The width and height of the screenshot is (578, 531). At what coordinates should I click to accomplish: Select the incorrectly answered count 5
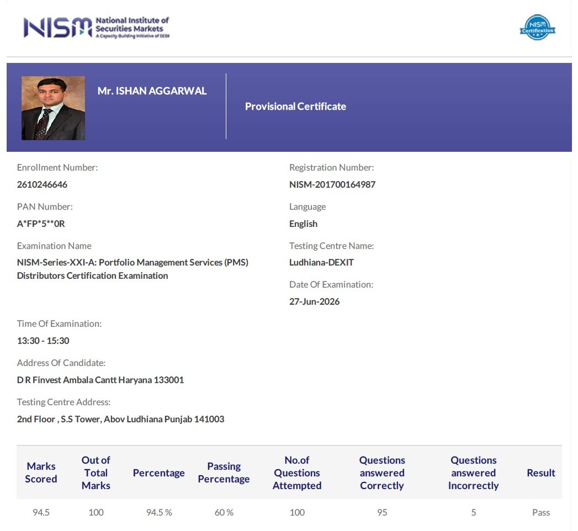[x=473, y=512]
